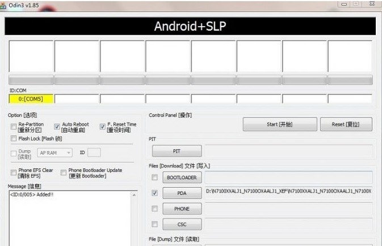This screenshot has height=246, width=382.
Task: Click the Odin3 app icon in title bar
Action: pyautogui.click(x=3, y=6)
